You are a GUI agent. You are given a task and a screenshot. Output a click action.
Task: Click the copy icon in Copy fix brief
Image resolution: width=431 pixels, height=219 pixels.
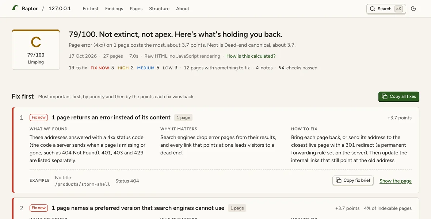[x=339, y=181]
